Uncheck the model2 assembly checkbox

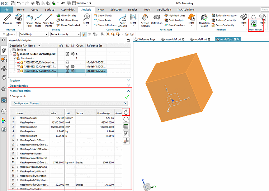pyautogui.click(x=15, y=54)
